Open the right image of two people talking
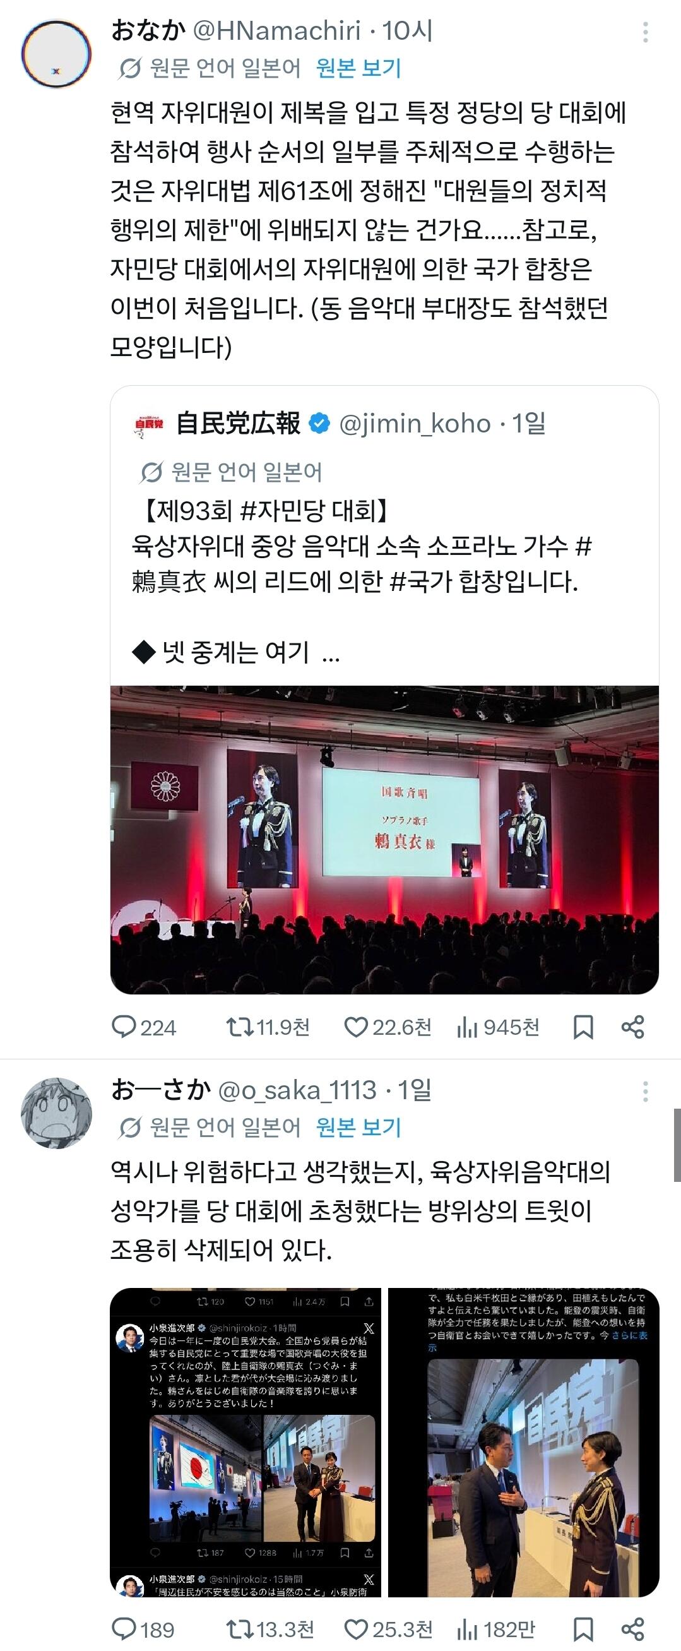681x1651 pixels. pyautogui.click(x=523, y=1442)
